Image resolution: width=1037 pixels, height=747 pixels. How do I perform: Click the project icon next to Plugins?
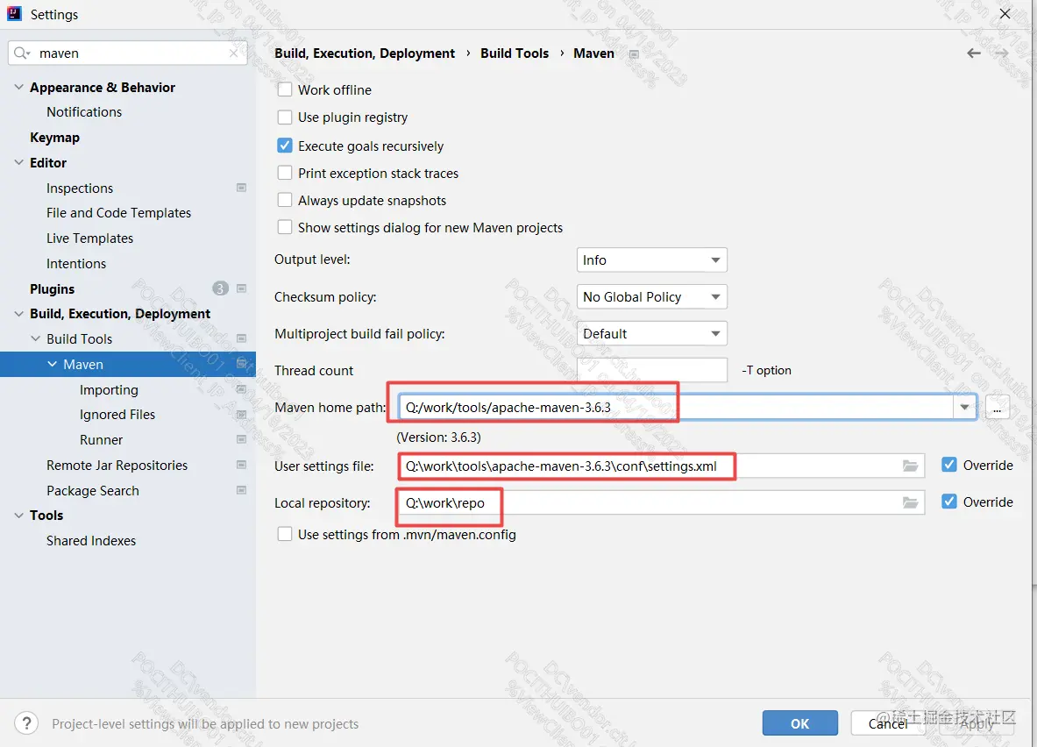point(241,288)
